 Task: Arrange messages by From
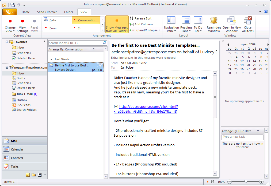pyautogui.click(x=57, y=28)
